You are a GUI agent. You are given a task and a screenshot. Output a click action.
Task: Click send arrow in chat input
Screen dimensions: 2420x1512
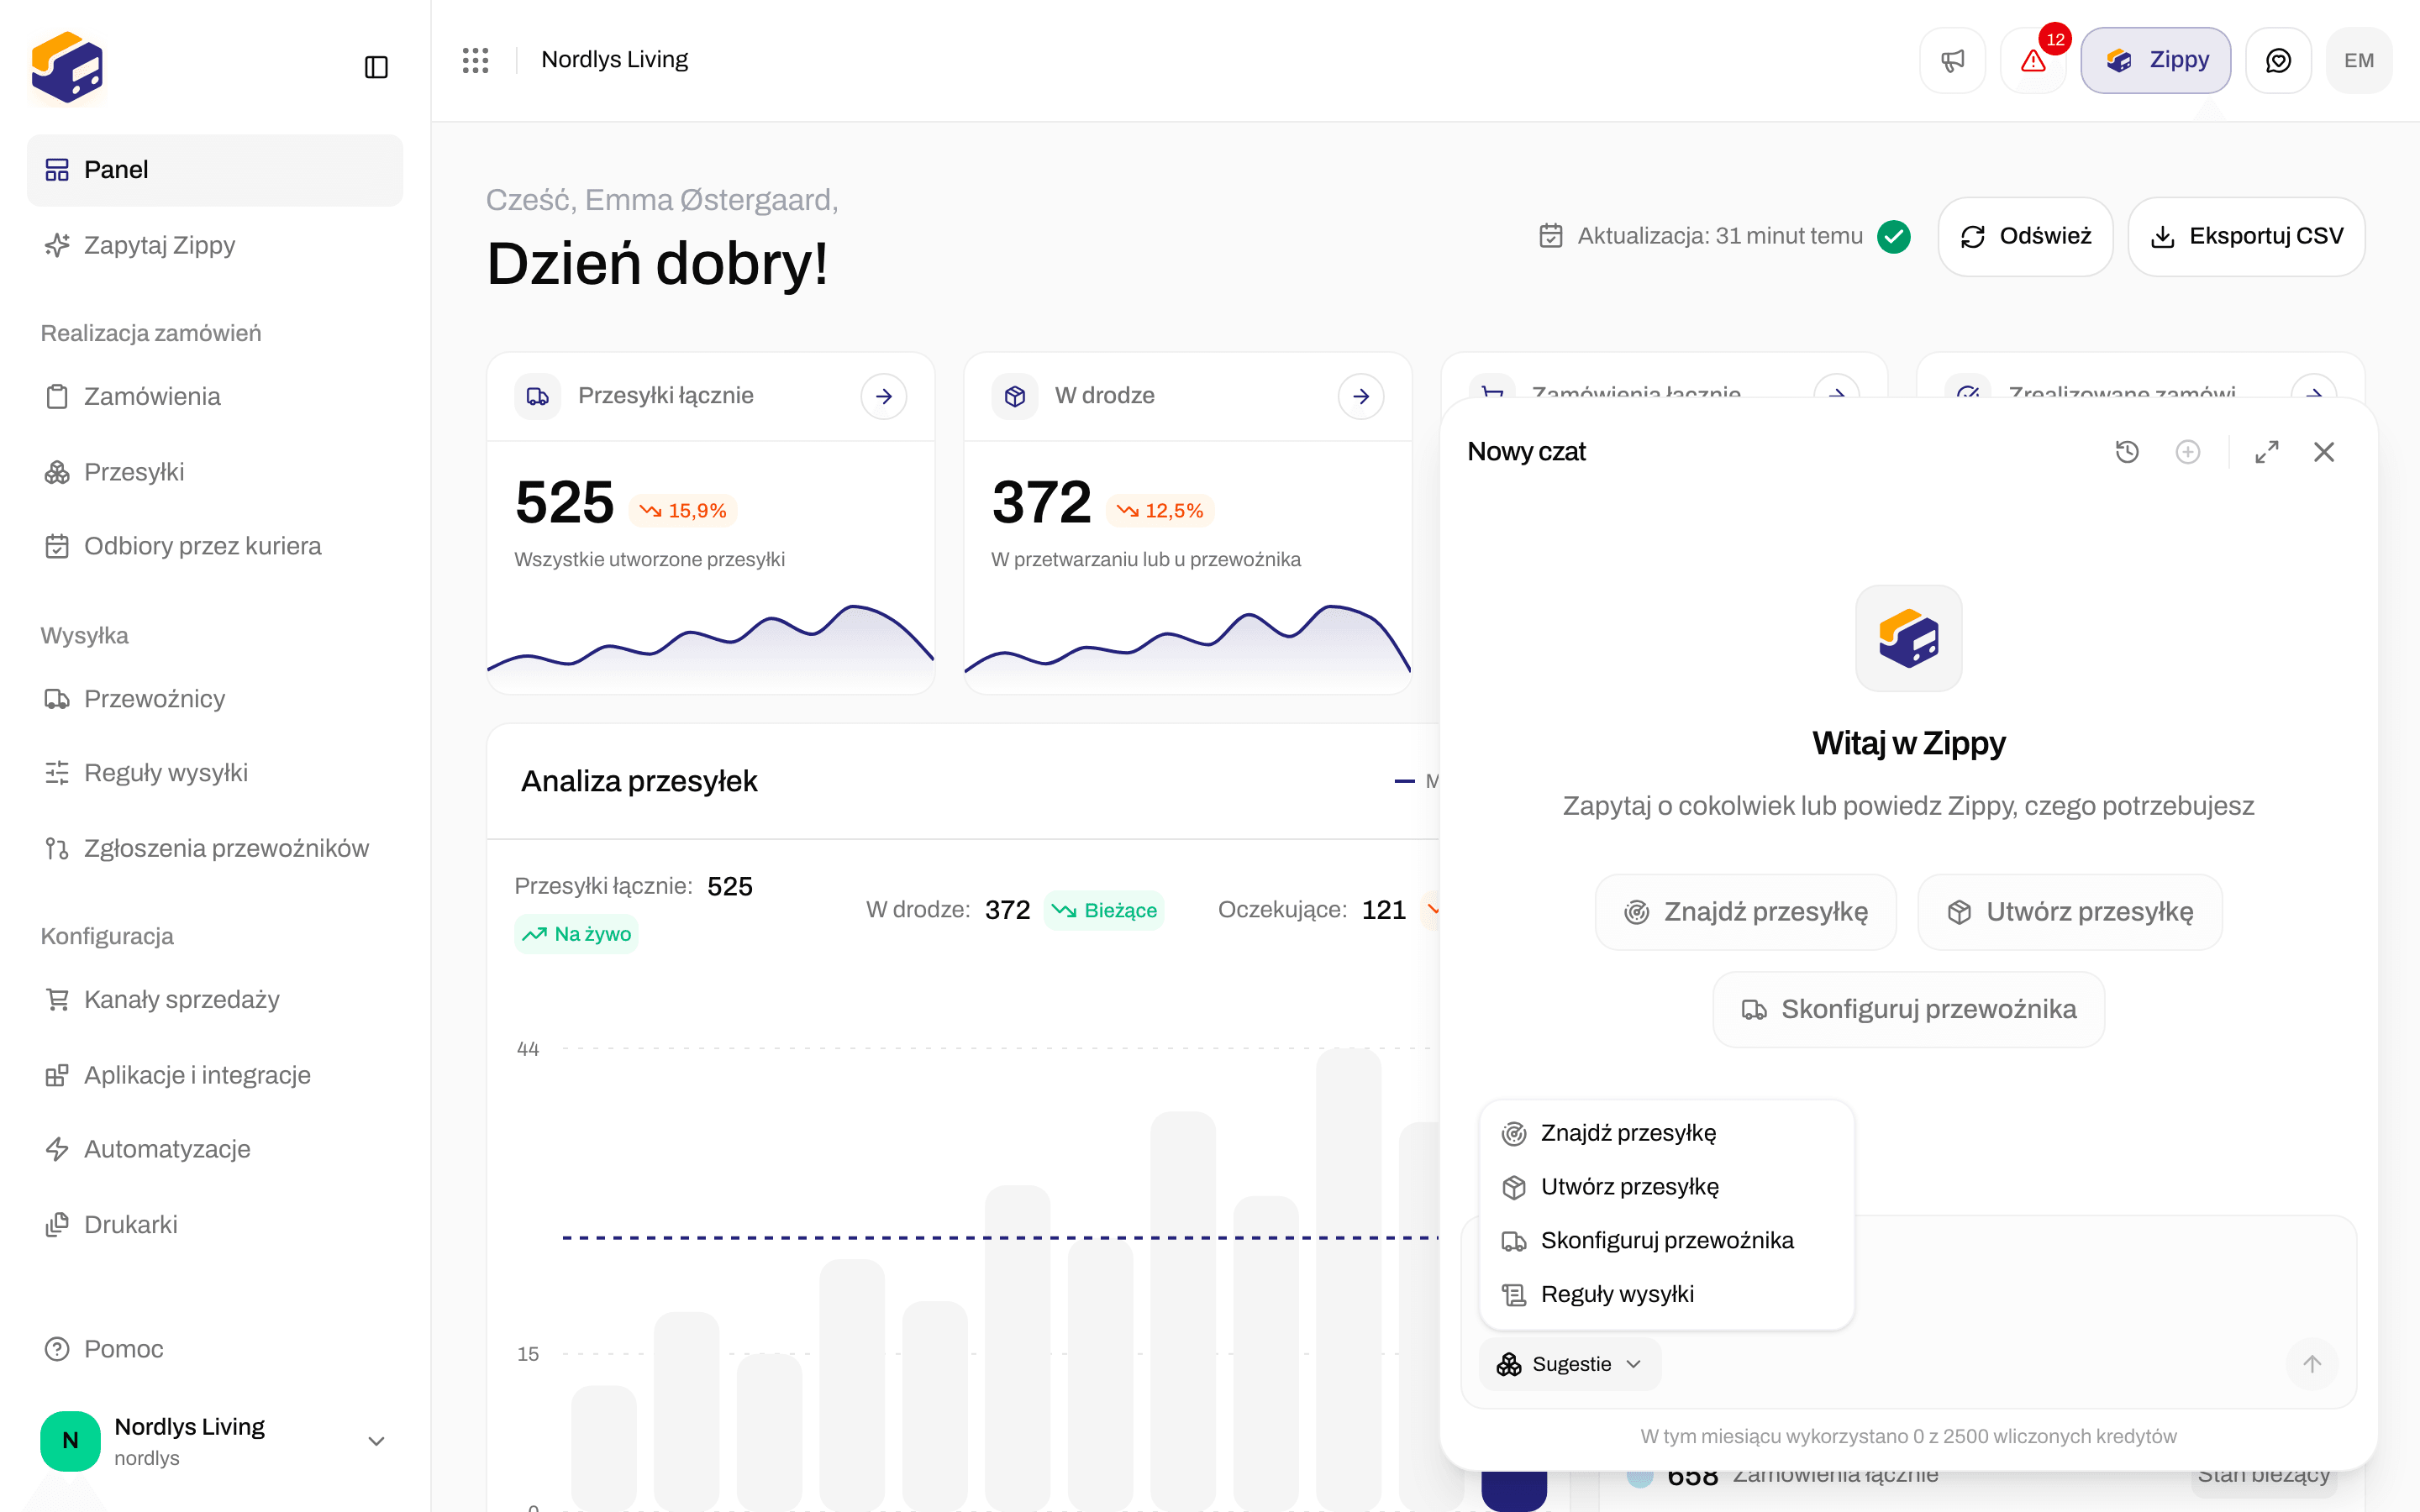coord(2312,1364)
